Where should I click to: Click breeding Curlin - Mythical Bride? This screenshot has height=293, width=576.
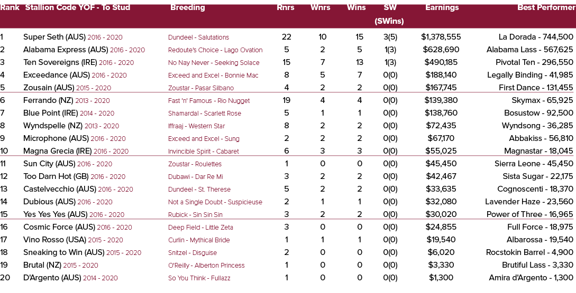point(199,240)
